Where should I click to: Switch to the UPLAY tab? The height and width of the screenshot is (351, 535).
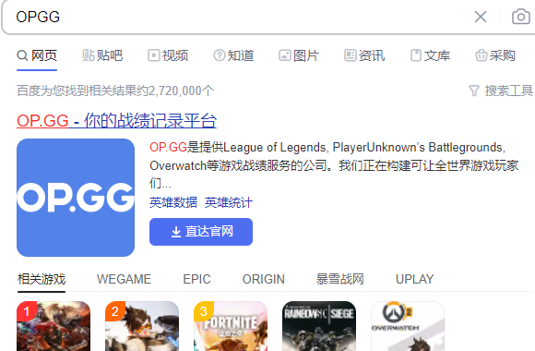414,279
